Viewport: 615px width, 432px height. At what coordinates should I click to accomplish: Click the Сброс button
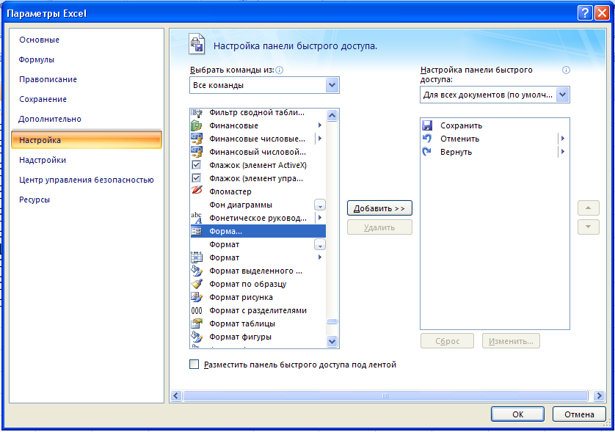[447, 341]
